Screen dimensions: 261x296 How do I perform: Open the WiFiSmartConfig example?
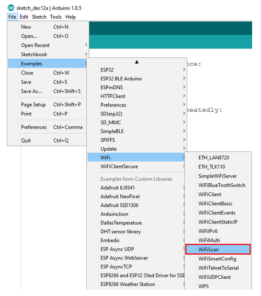click(218, 259)
